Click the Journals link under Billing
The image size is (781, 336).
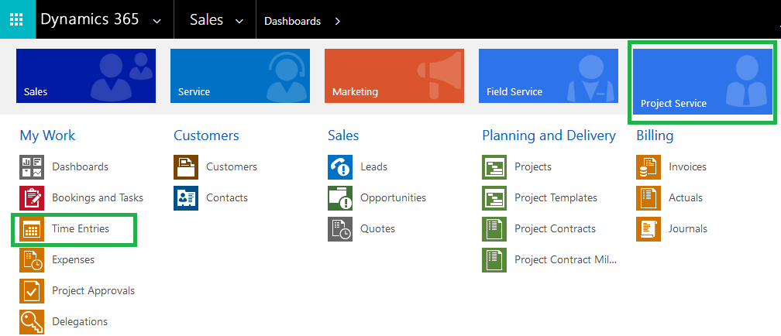[x=688, y=229]
